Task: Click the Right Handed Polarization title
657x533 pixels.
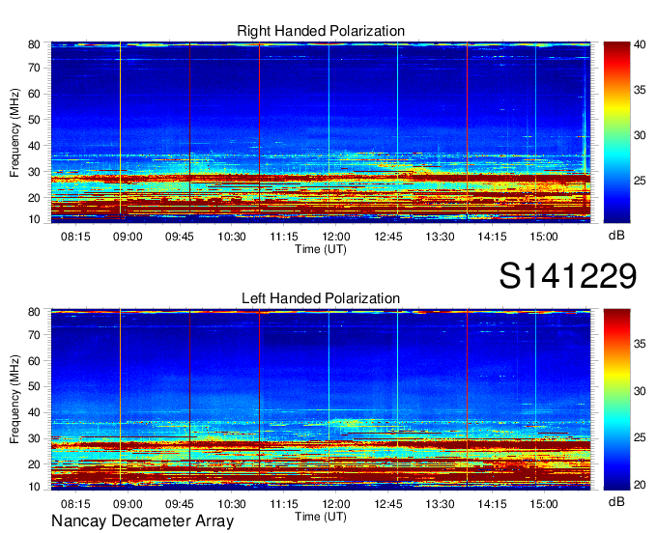Action: [x=321, y=31]
